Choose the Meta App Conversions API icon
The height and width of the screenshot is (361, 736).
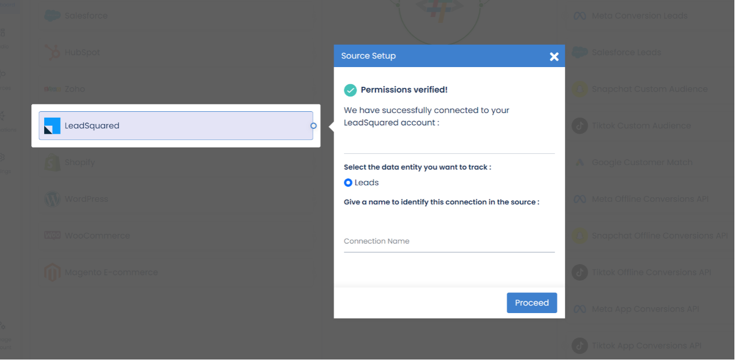(580, 309)
